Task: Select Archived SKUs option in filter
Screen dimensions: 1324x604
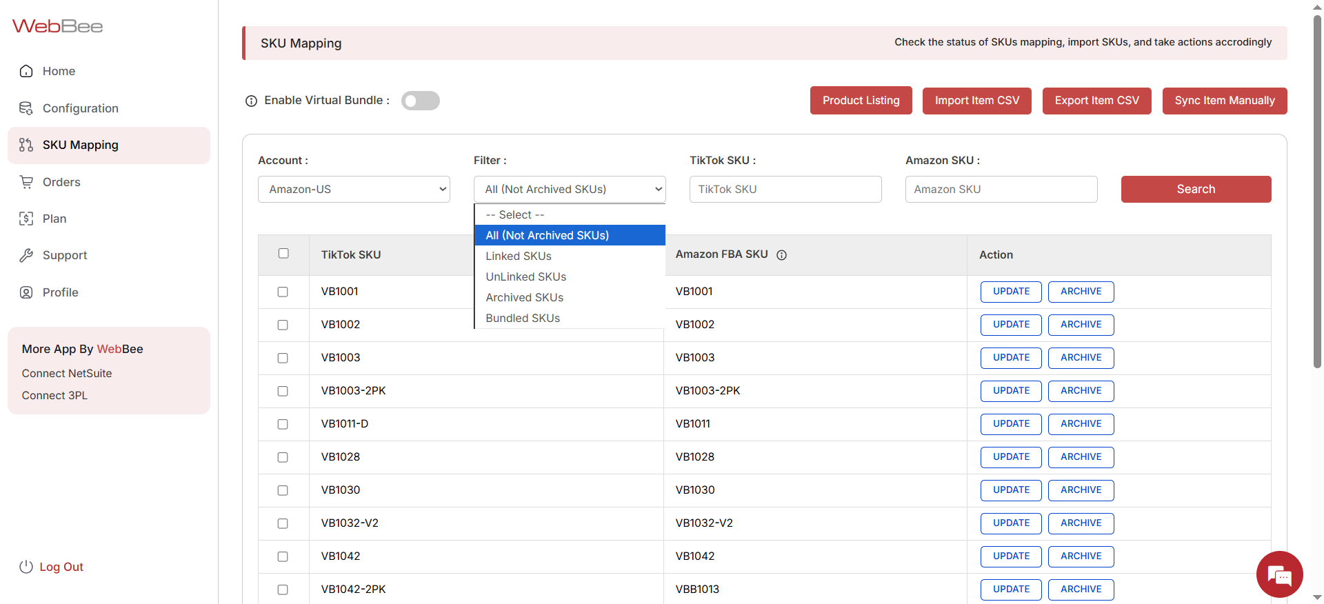Action: coord(524,297)
